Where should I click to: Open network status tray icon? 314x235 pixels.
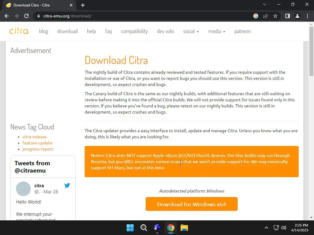coord(276,228)
